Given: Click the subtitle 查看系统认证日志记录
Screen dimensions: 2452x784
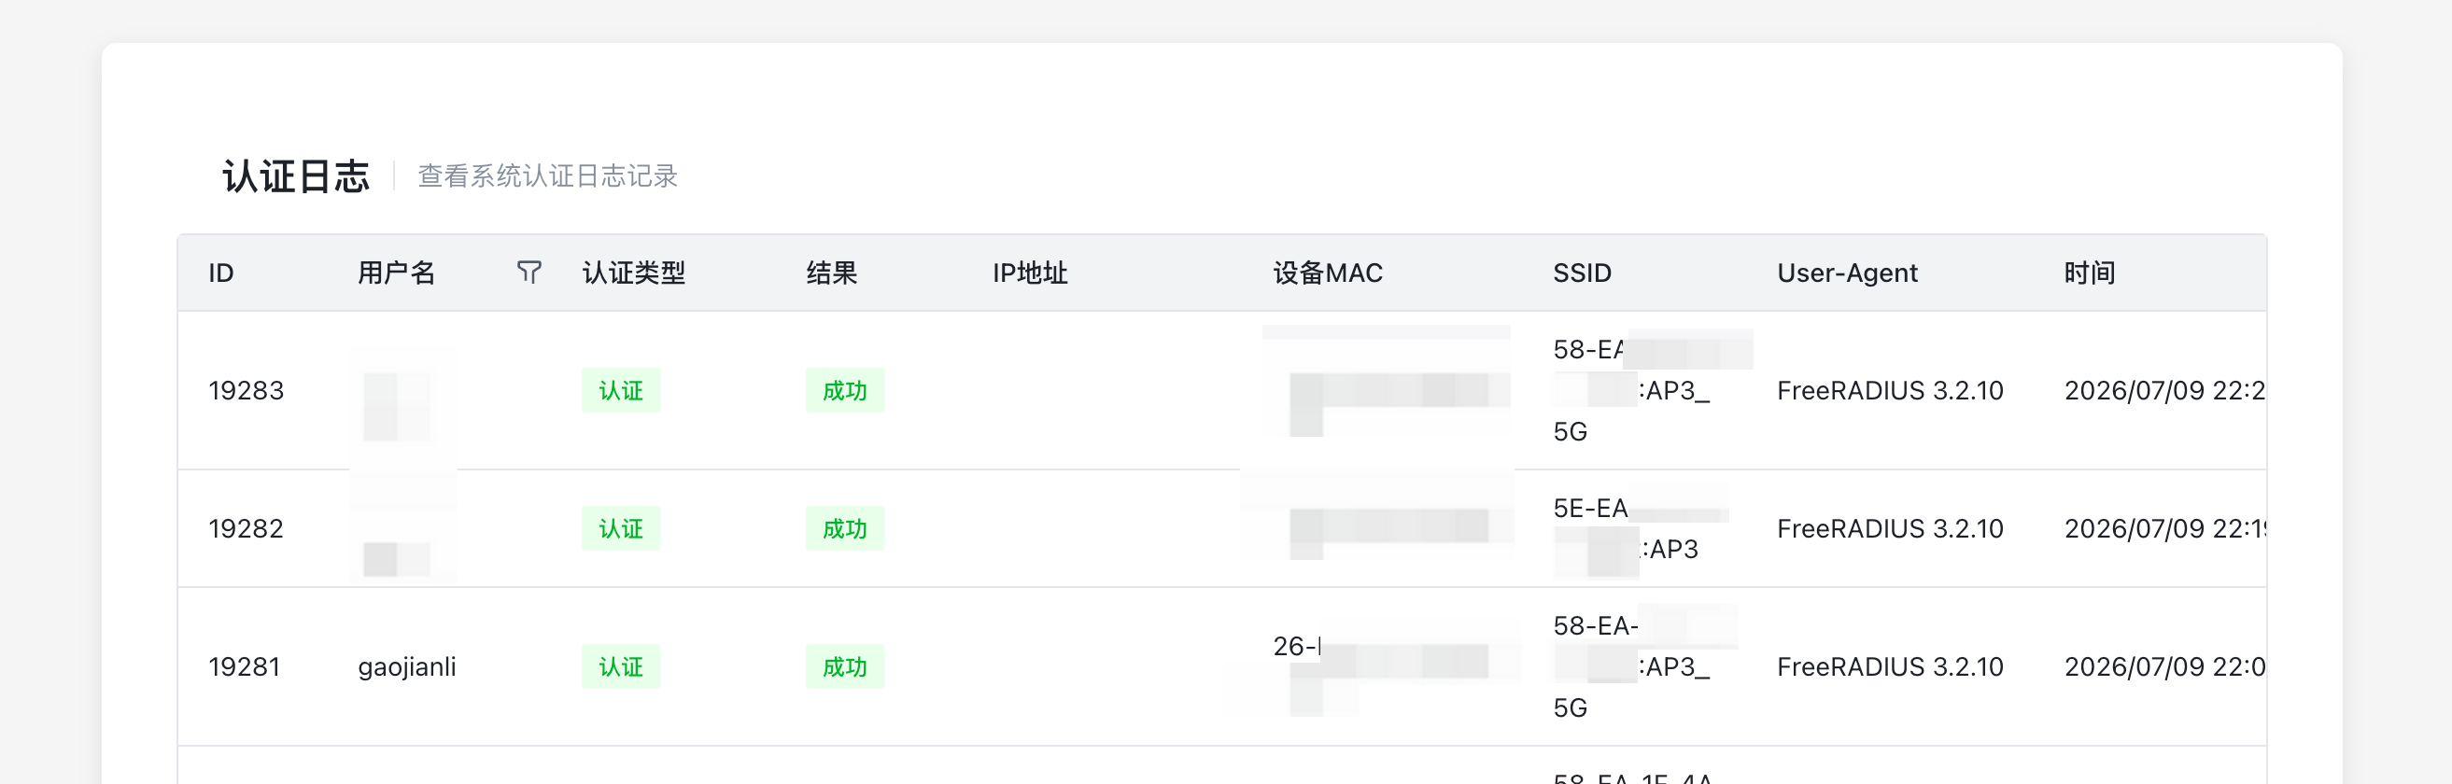Looking at the screenshot, I should click(x=547, y=176).
